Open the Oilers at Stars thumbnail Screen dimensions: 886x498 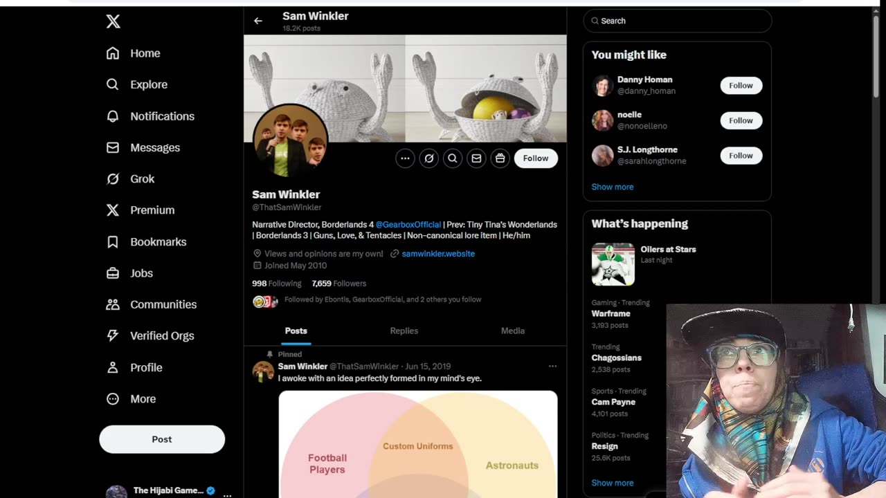613,264
